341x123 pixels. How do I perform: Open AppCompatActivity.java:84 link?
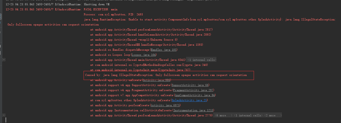[x=195, y=95]
